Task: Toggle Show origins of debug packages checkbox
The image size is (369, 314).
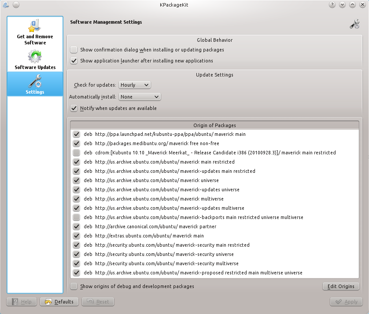Action: pos(74,286)
